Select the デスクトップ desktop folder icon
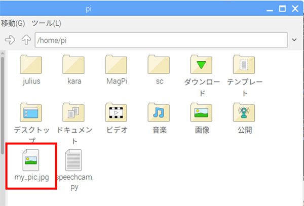 [31, 112]
